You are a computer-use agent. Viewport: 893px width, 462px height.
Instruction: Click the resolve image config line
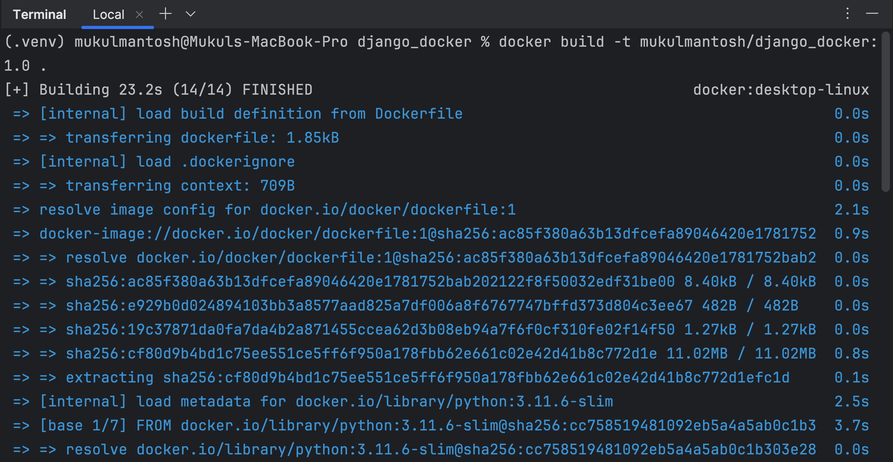pos(277,210)
